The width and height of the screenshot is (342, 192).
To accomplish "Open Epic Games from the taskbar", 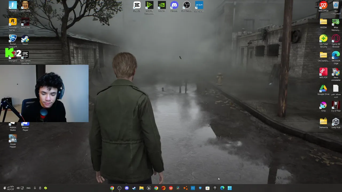I will [215, 188].
